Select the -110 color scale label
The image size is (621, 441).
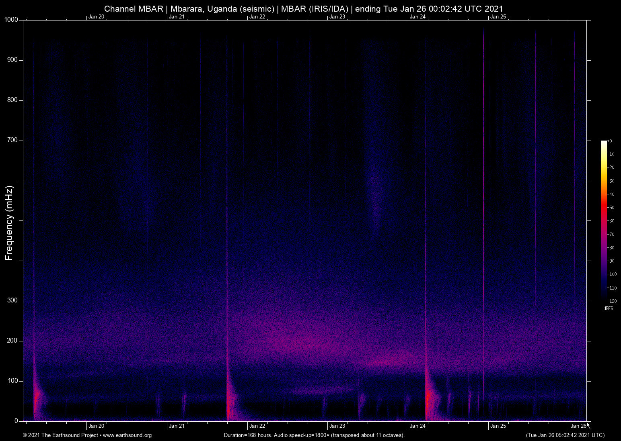pos(612,288)
